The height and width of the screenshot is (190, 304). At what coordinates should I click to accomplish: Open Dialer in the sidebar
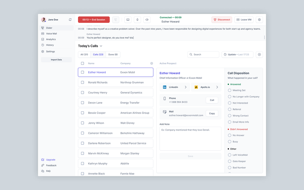click(x=56, y=28)
